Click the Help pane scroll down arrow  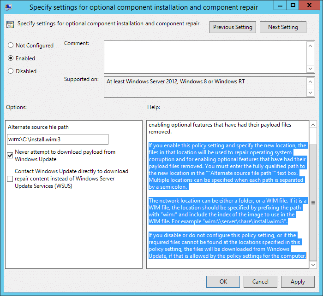[312, 265]
